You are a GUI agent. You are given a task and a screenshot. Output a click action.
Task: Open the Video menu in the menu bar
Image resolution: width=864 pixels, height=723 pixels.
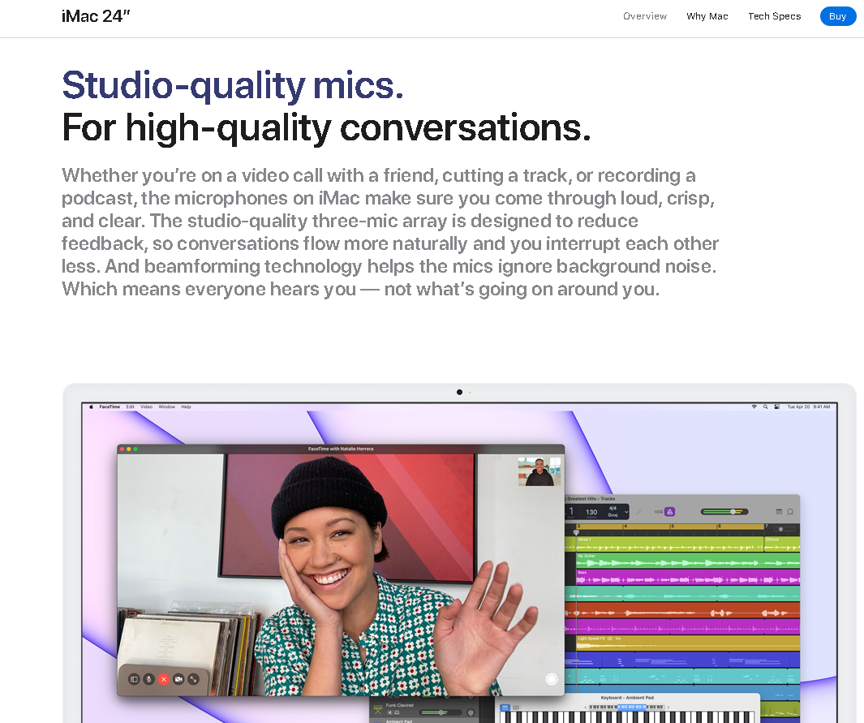click(x=147, y=407)
